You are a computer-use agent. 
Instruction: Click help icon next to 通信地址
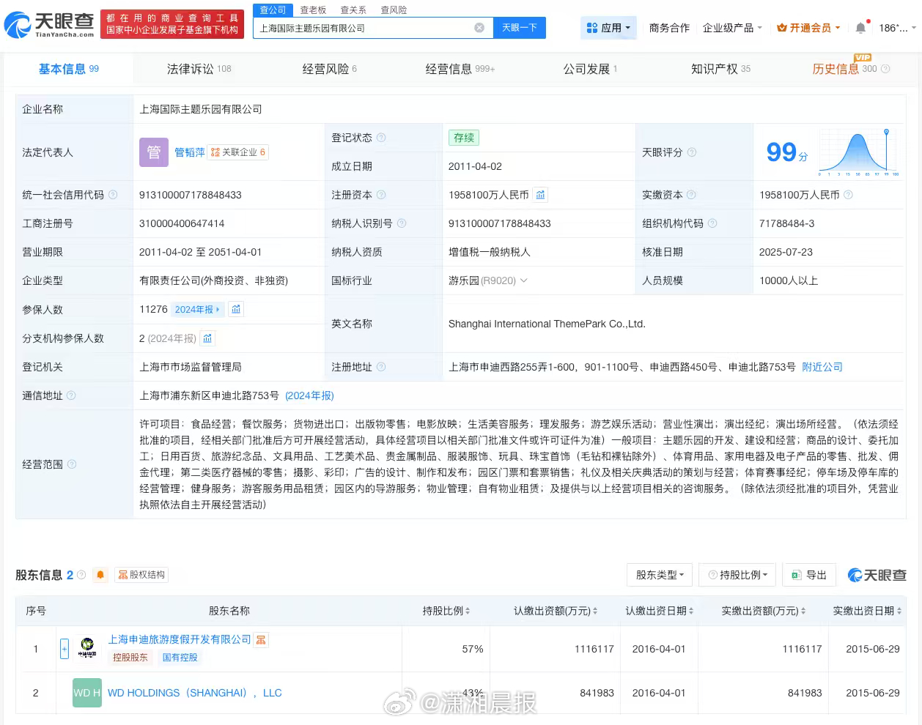(x=71, y=395)
